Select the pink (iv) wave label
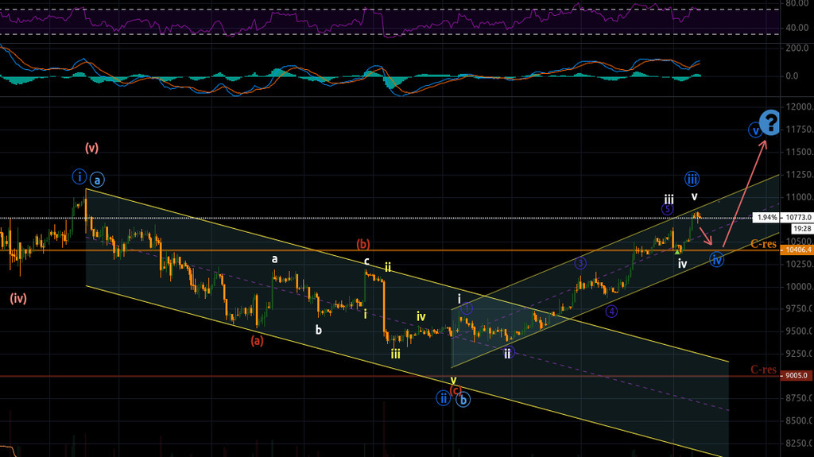The image size is (814, 457). pyautogui.click(x=19, y=299)
